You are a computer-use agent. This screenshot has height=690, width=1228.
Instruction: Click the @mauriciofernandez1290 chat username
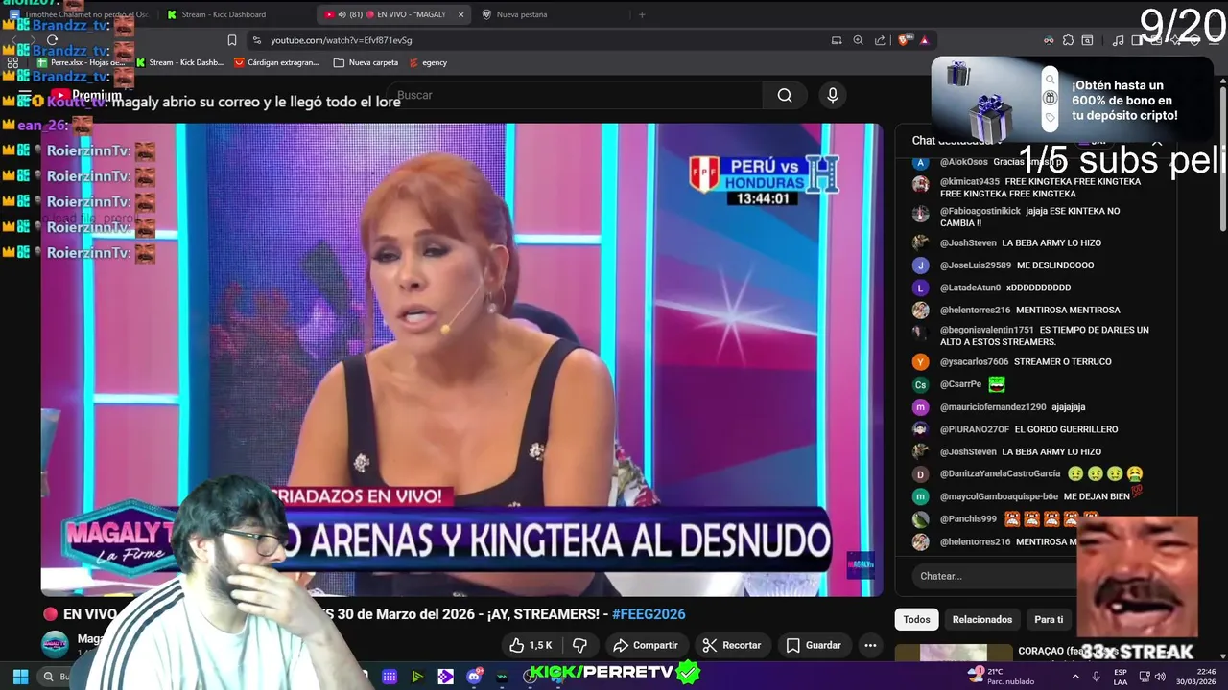[993, 406]
